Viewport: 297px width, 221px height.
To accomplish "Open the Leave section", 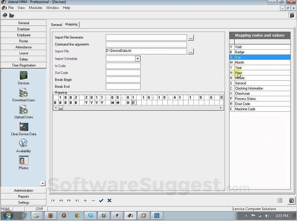I will 23,53.
